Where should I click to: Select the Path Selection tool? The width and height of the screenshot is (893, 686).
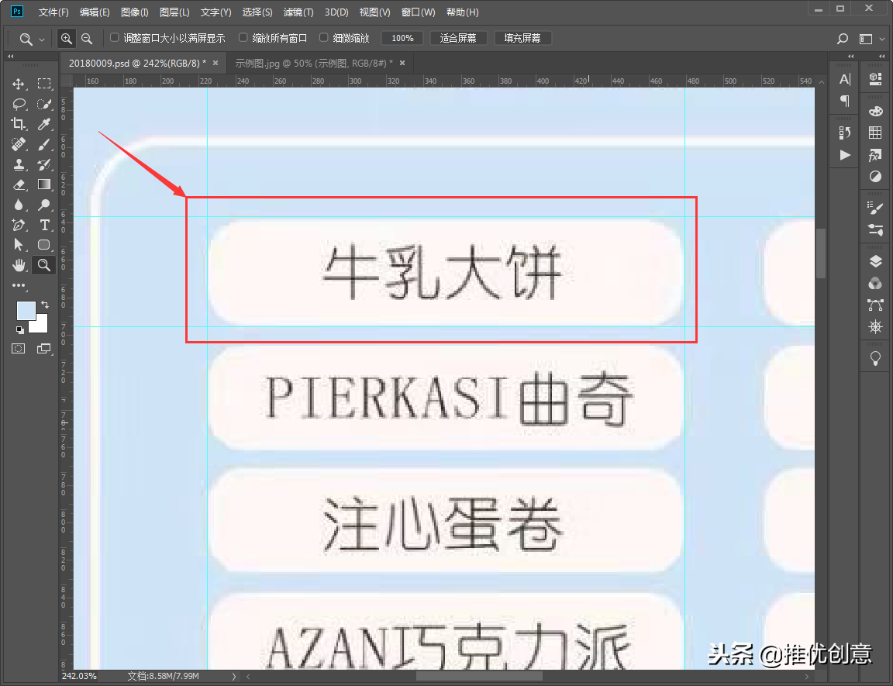(19, 245)
